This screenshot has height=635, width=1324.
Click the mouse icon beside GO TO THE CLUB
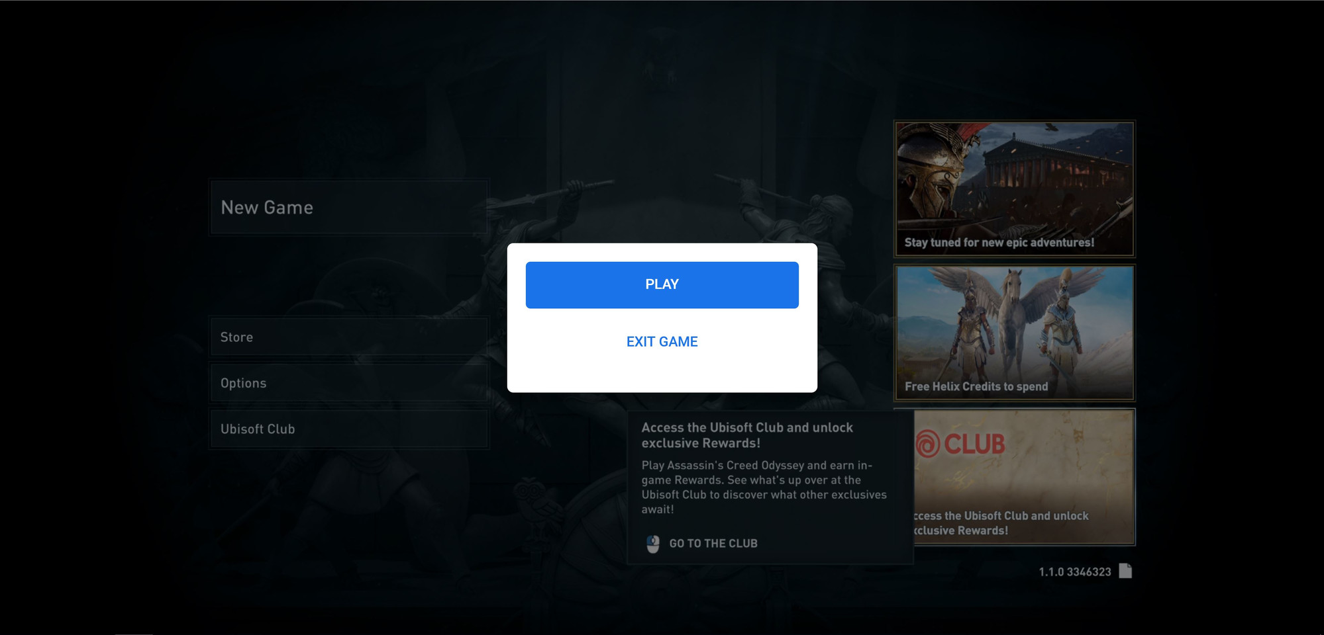coord(652,544)
